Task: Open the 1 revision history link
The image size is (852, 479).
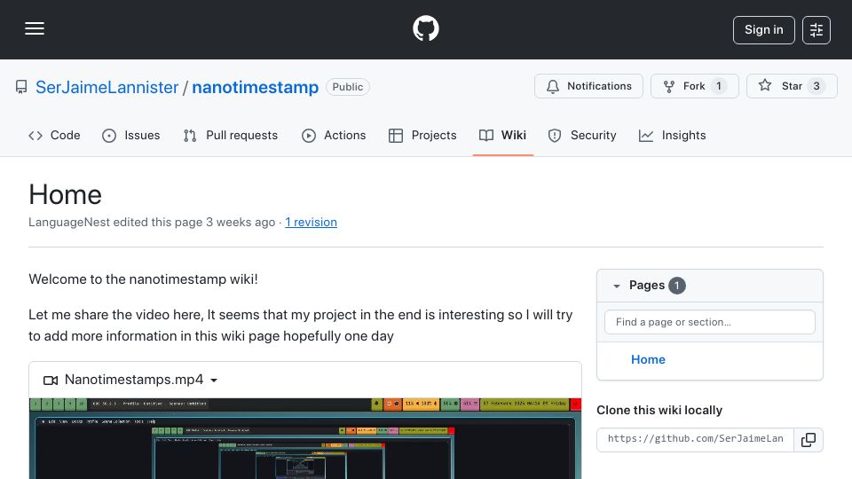Action: pyautogui.click(x=311, y=222)
